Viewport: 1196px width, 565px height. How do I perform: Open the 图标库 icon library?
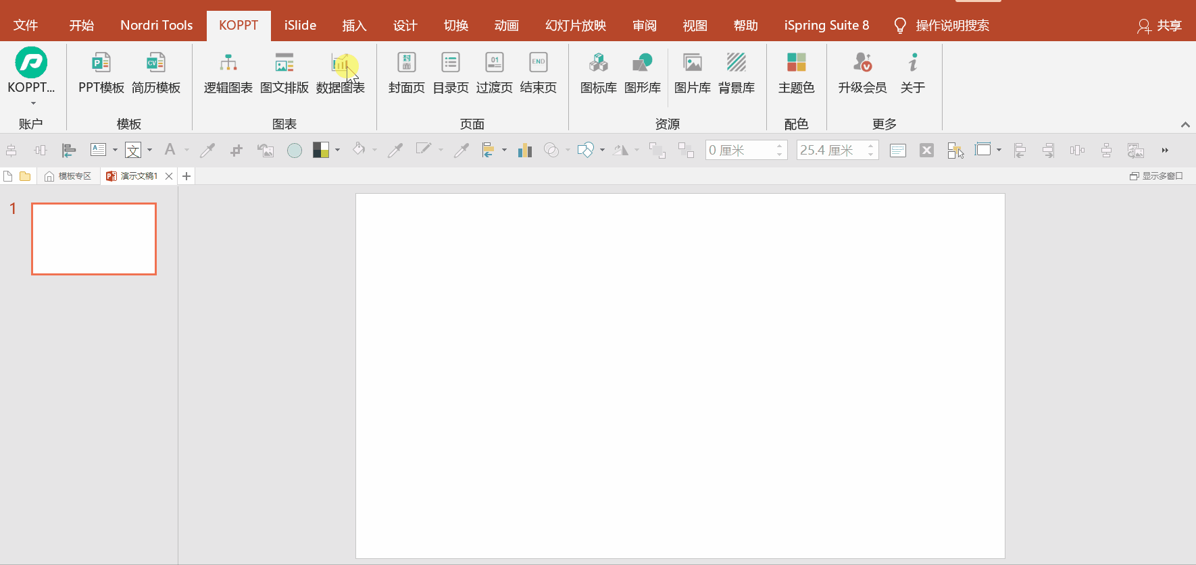pos(598,73)
